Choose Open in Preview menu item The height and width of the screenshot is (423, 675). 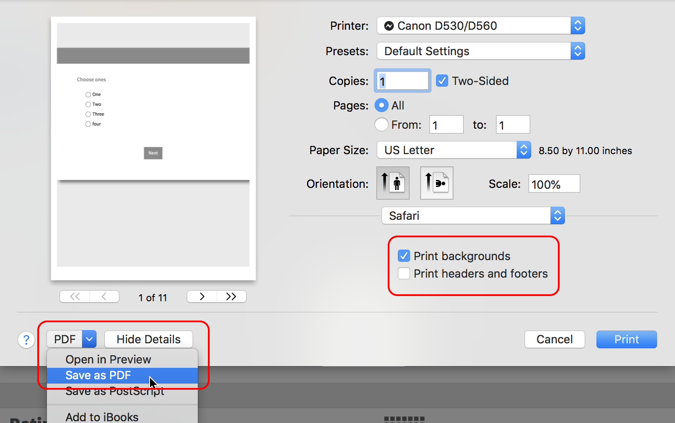click(122, 360)
